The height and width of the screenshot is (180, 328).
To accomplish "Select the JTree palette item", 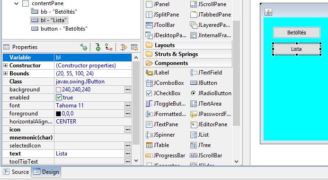I will 200,145.
